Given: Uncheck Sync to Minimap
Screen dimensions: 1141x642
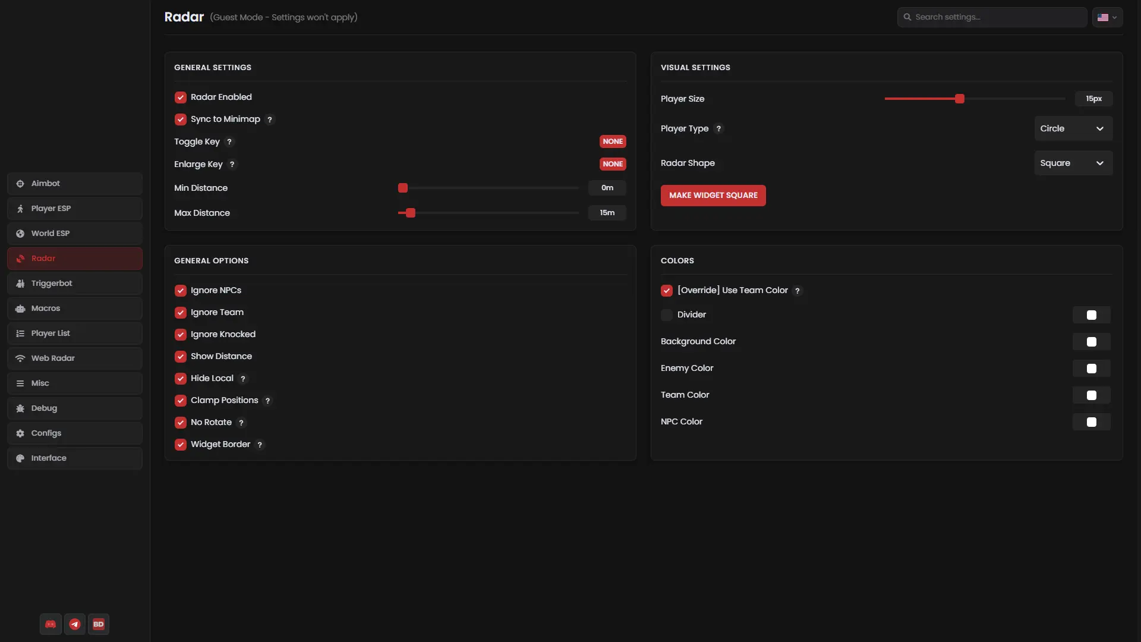Looking at the screenshot, I should [181, 119].
